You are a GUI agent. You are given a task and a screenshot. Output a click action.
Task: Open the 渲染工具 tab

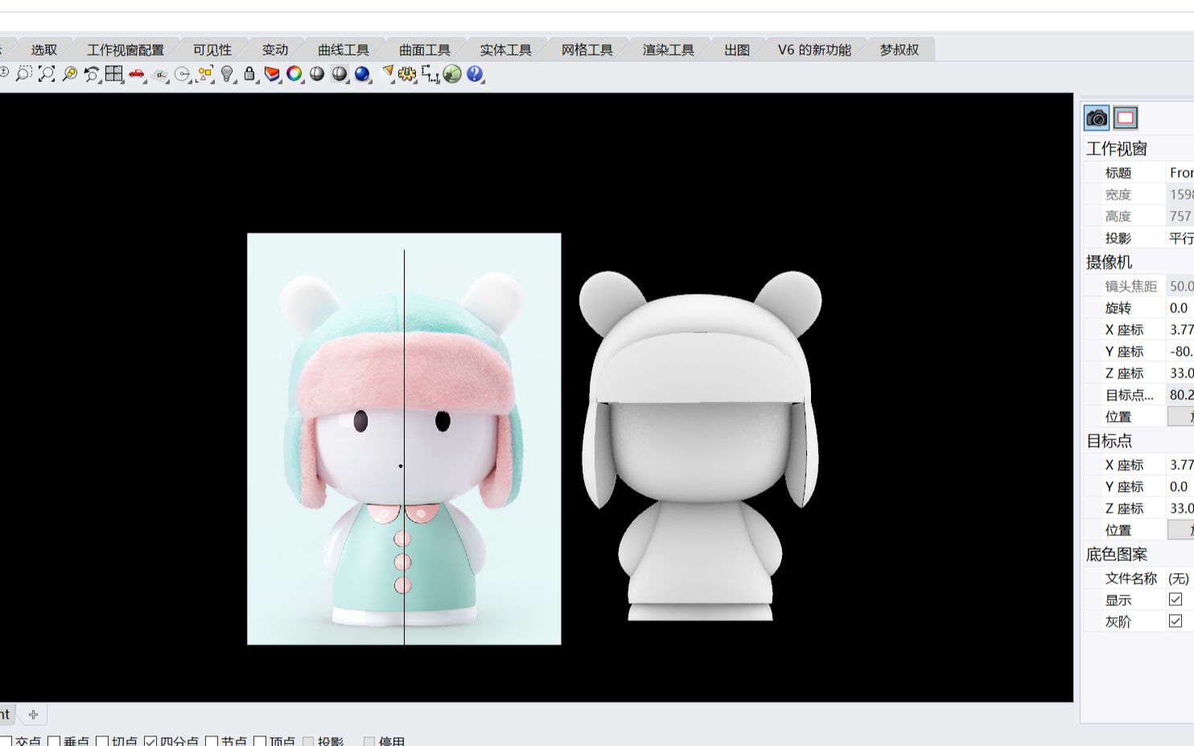tap(669, 50)
